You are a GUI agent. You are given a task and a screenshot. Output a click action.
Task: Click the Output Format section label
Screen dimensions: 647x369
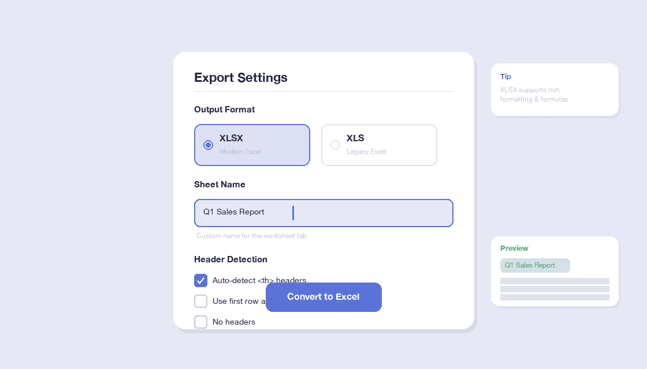pyautogui.click(x=224, y=110)
